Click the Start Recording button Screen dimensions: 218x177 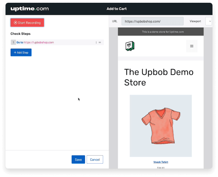pos(27,23)
